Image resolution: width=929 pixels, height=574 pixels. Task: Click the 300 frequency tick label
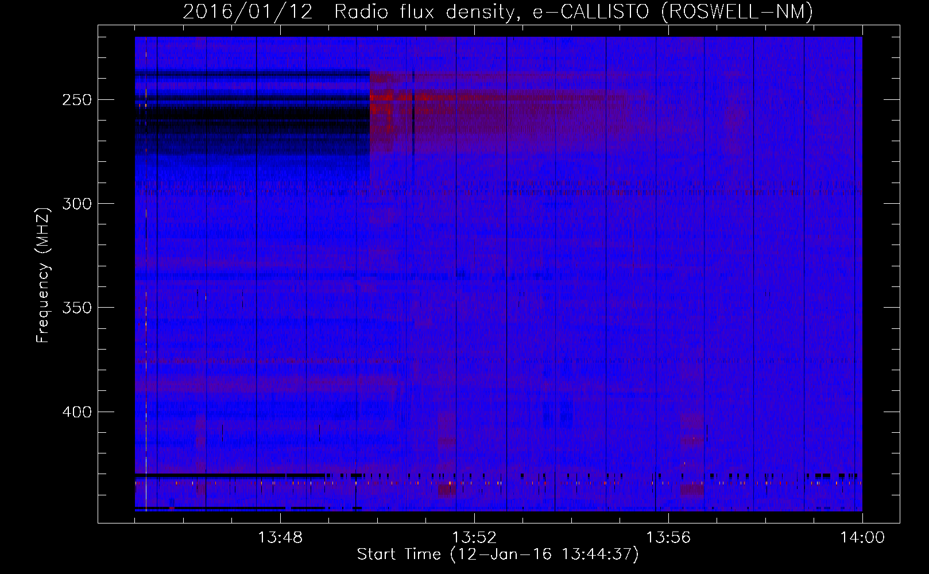click(x=77, y=204)
